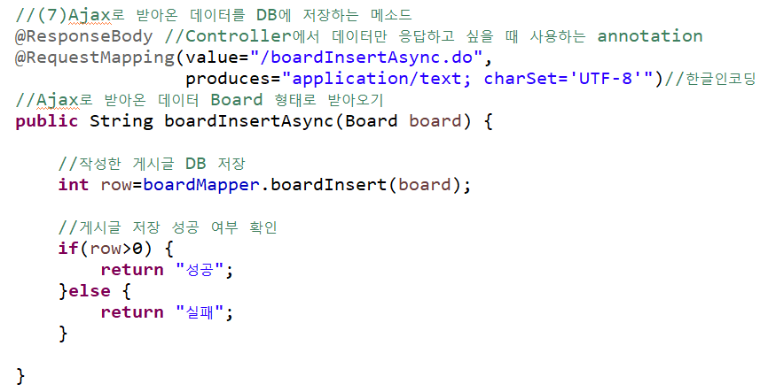Click the final closing brace of the method
The width and height of the screenshot is (768, 392).
20,376
